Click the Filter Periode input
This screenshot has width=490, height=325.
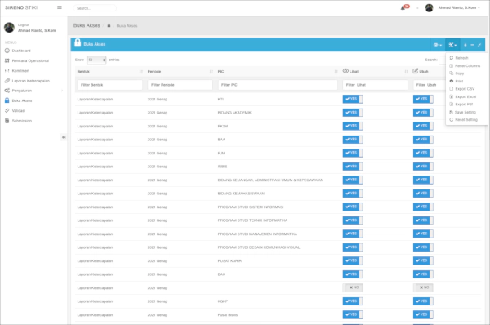click(180, 85)
